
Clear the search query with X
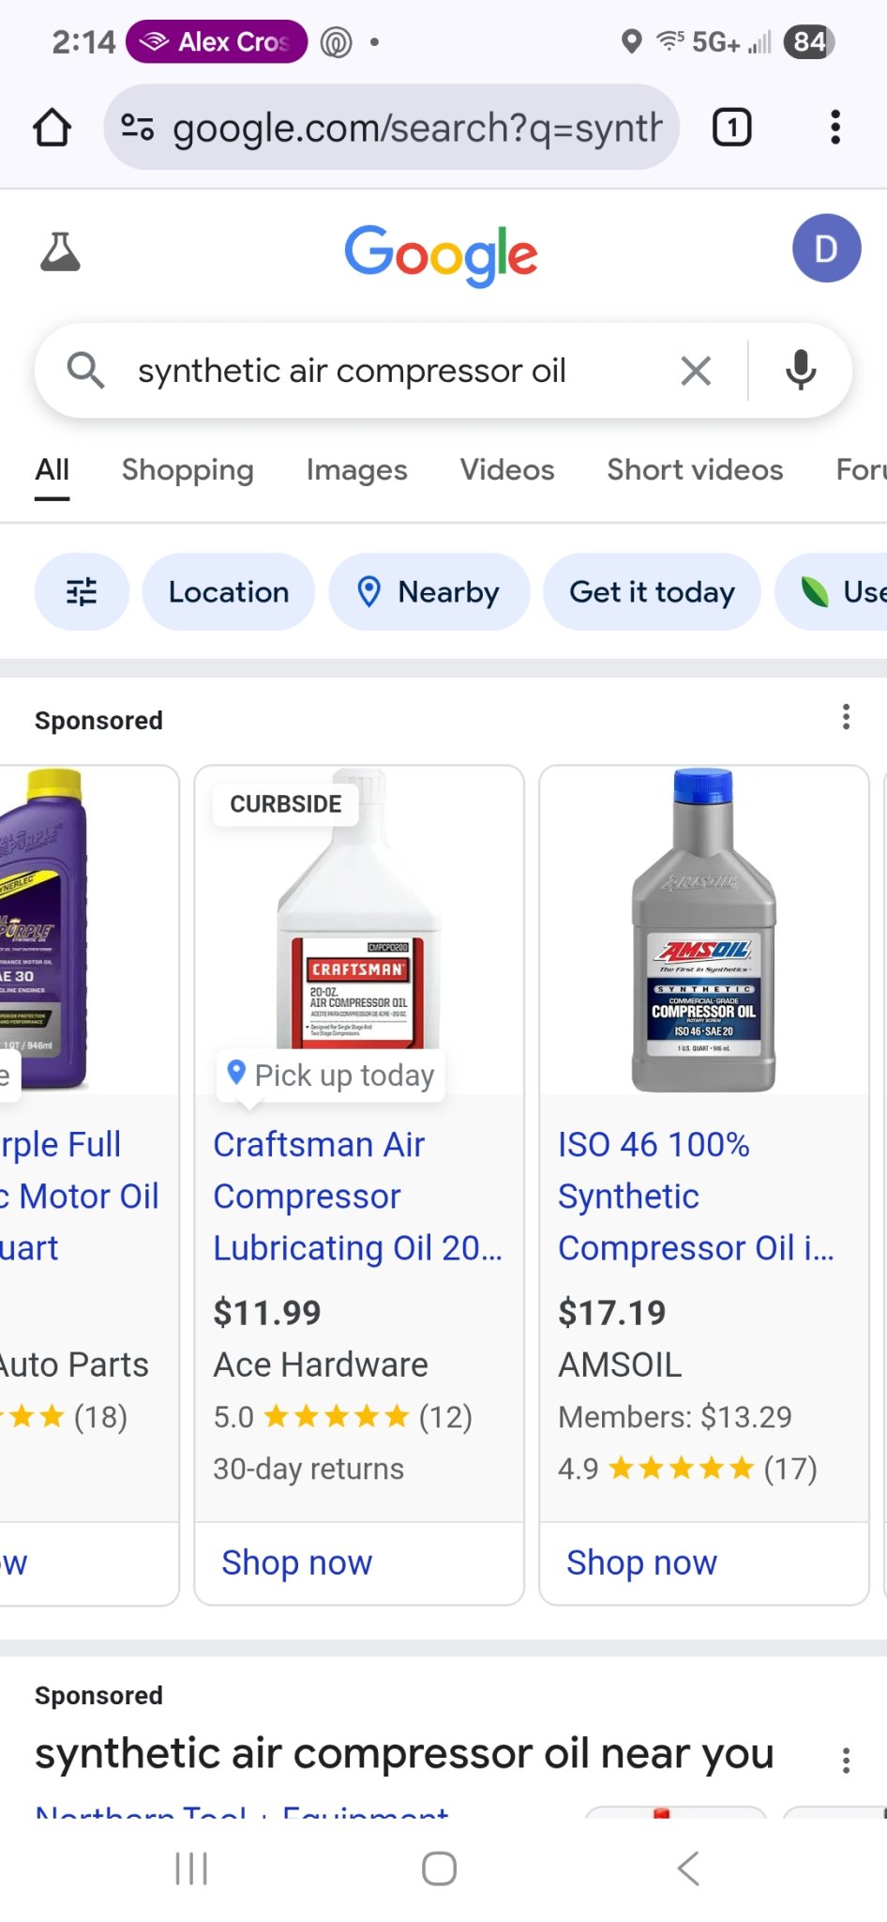point(695,371)
